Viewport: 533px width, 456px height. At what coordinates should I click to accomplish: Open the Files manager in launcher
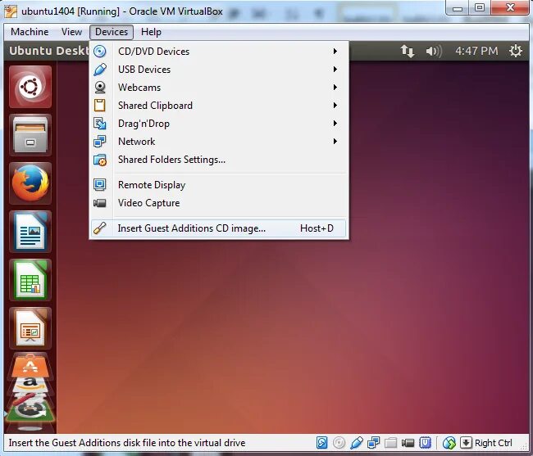pyautogui.click(x=30, y=135)
